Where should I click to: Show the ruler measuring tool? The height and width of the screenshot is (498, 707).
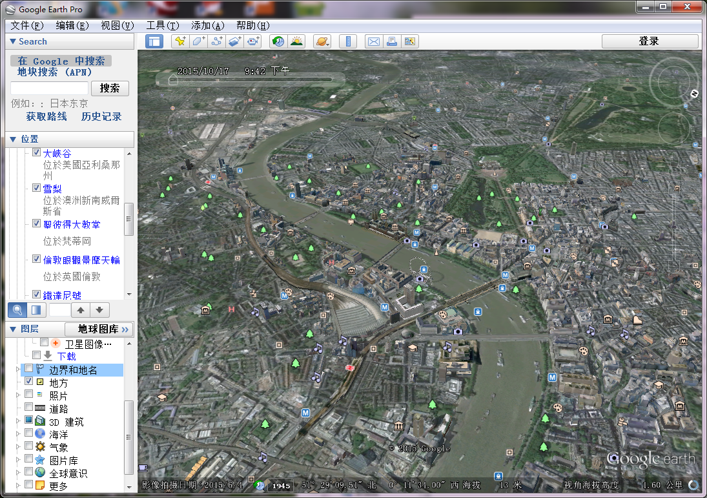pyautogui.click(x=348, y=41)
